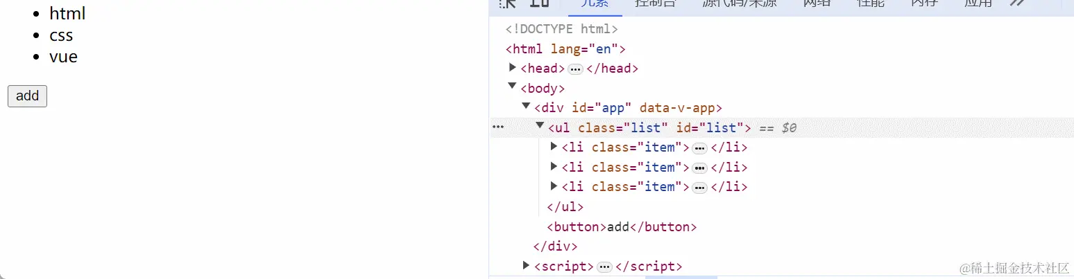
Task: Open the elements (元素) tab
Action: tap(595, 3)
